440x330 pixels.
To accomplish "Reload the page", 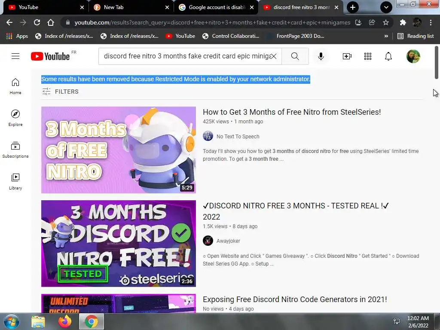I will click(x=37, y=22).
